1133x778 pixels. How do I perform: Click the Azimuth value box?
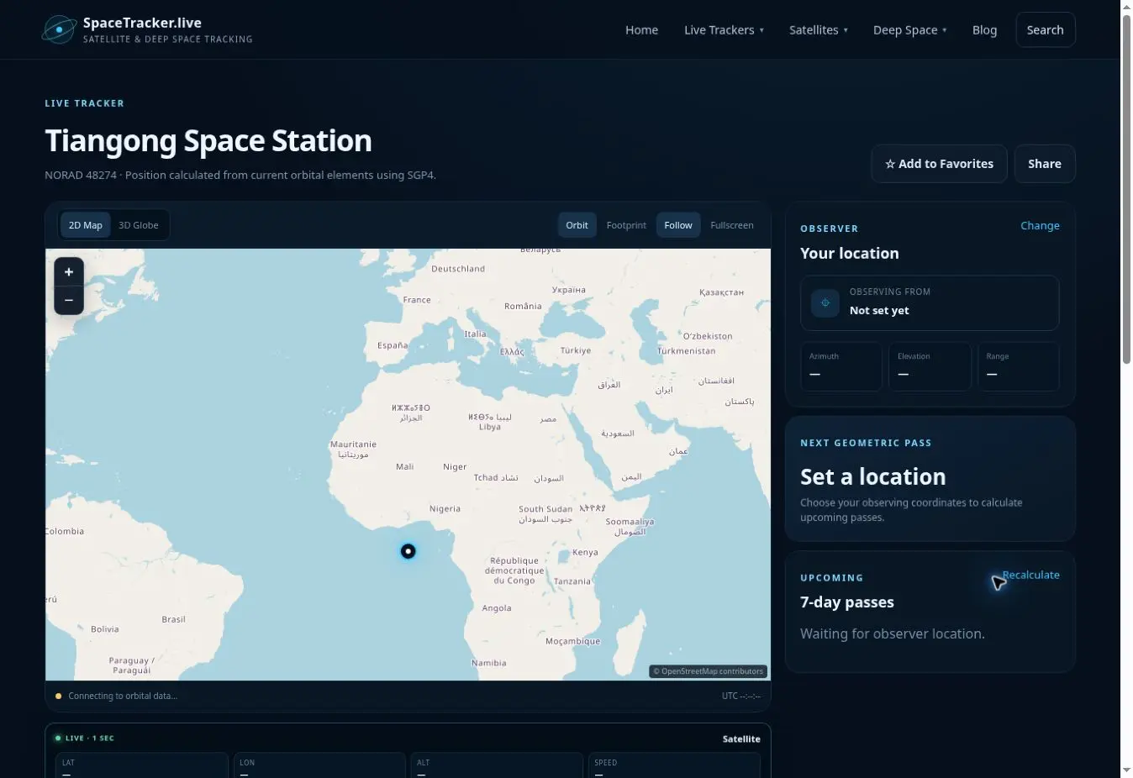click(x=841, y=366)
